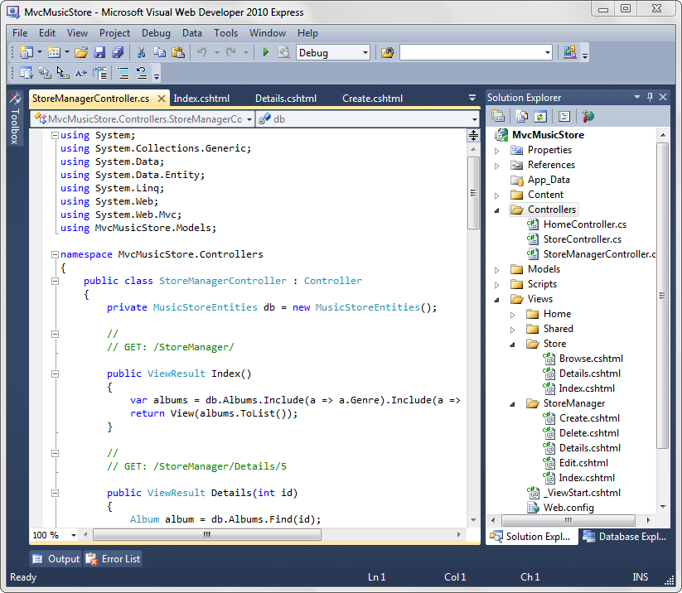This screenshot has height=593, width=682.
Task: Collapse the StoreManagerController class outline
Action: (55, 282)
